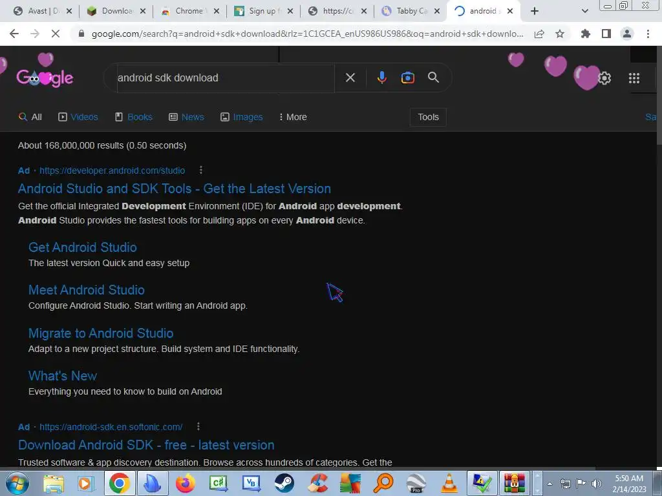Open a new browser tab

tap(535, 11)
